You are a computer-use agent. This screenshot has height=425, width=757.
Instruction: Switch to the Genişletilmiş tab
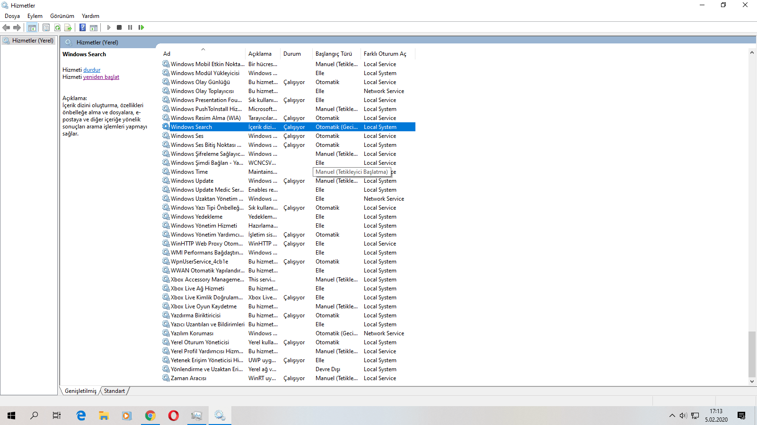tap(80, 391)
